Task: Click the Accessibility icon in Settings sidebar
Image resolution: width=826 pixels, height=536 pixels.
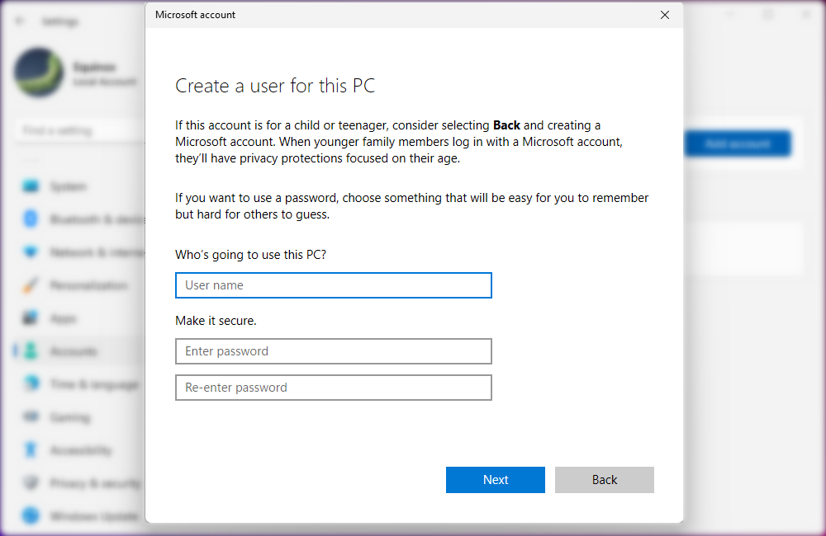Action: coord(31,449)
